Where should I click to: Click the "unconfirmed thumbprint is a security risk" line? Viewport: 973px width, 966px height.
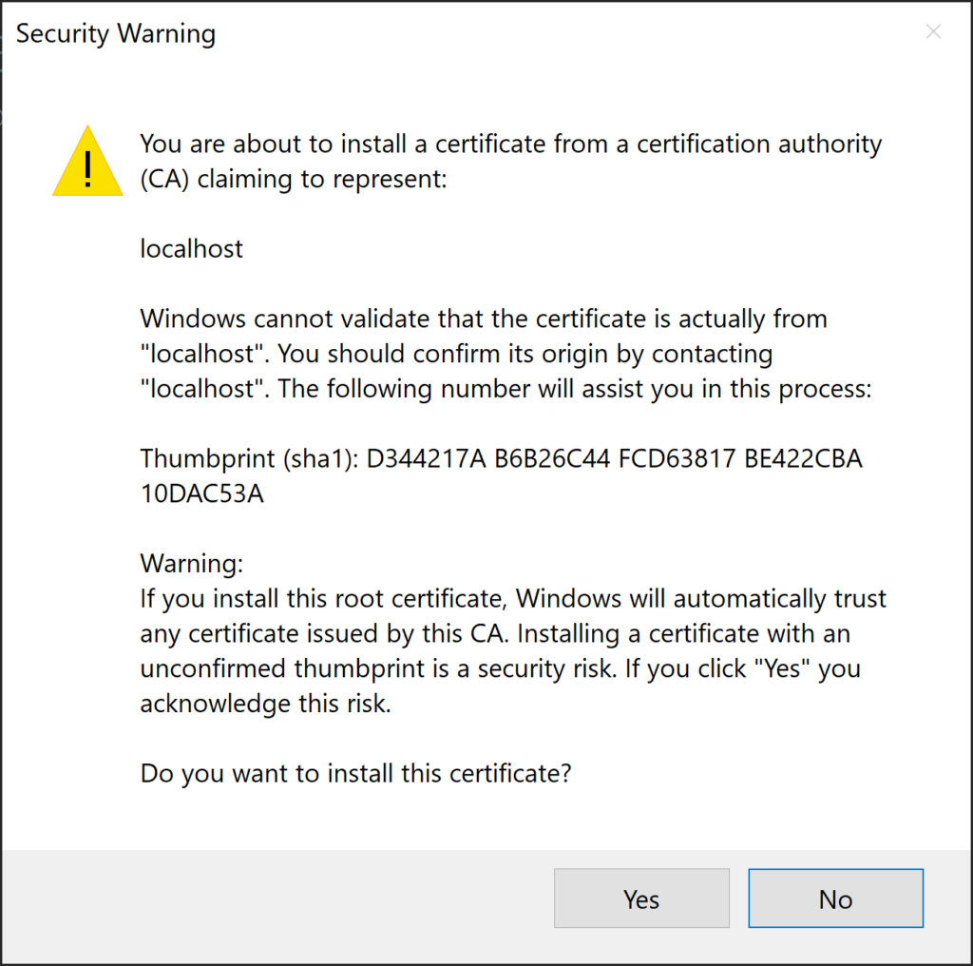(500, 668)
